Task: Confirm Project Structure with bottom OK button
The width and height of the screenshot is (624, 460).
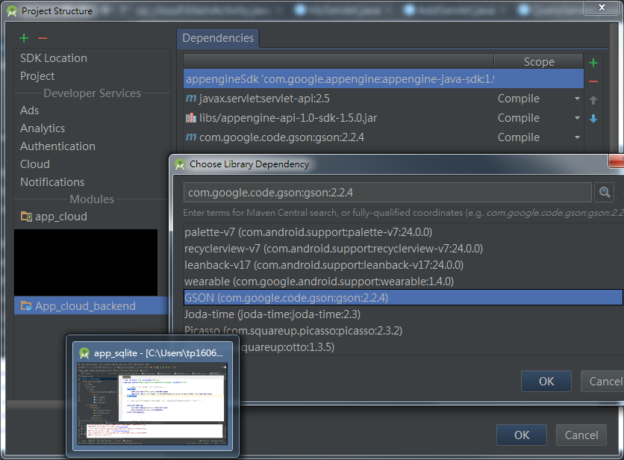Action: [521, 435]
